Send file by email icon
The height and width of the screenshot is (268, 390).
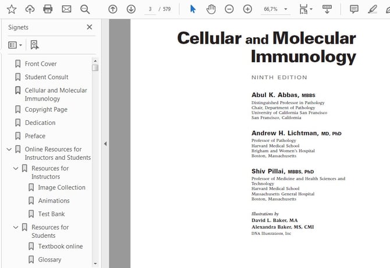coord(66,9)
